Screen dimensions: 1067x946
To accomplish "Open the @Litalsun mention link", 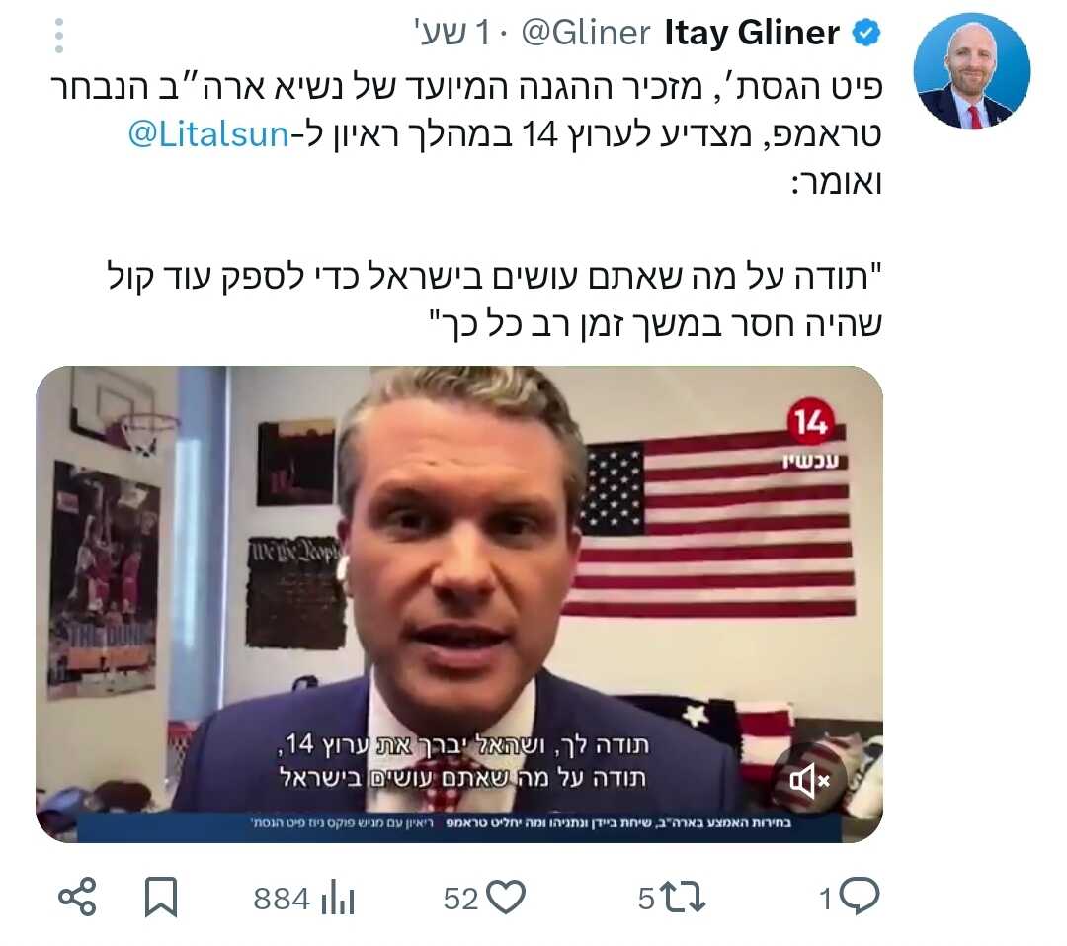I will [x=208, y=134].
